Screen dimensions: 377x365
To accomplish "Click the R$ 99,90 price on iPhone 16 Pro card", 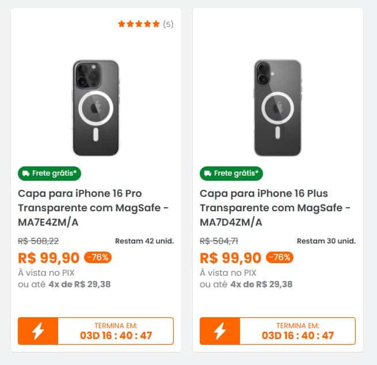I will (48, 258).
